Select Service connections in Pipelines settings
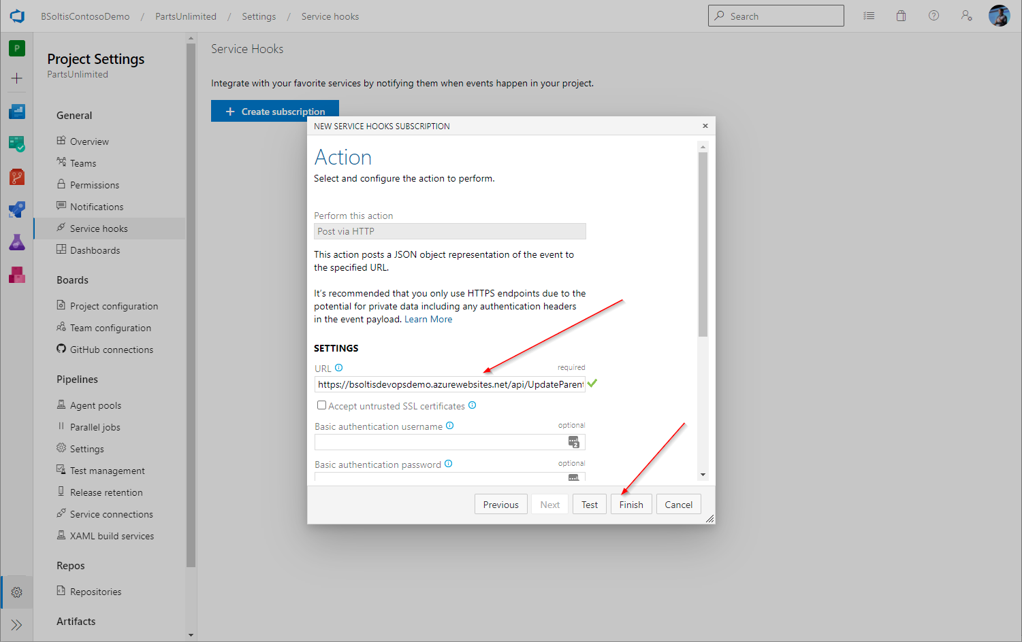Viewport: 1022px width, 642px height. [111, 514]
